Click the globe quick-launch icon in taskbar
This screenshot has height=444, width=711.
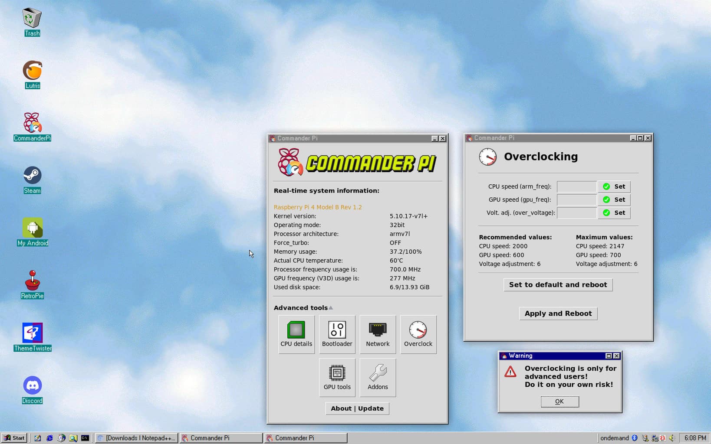pos(61,438)
